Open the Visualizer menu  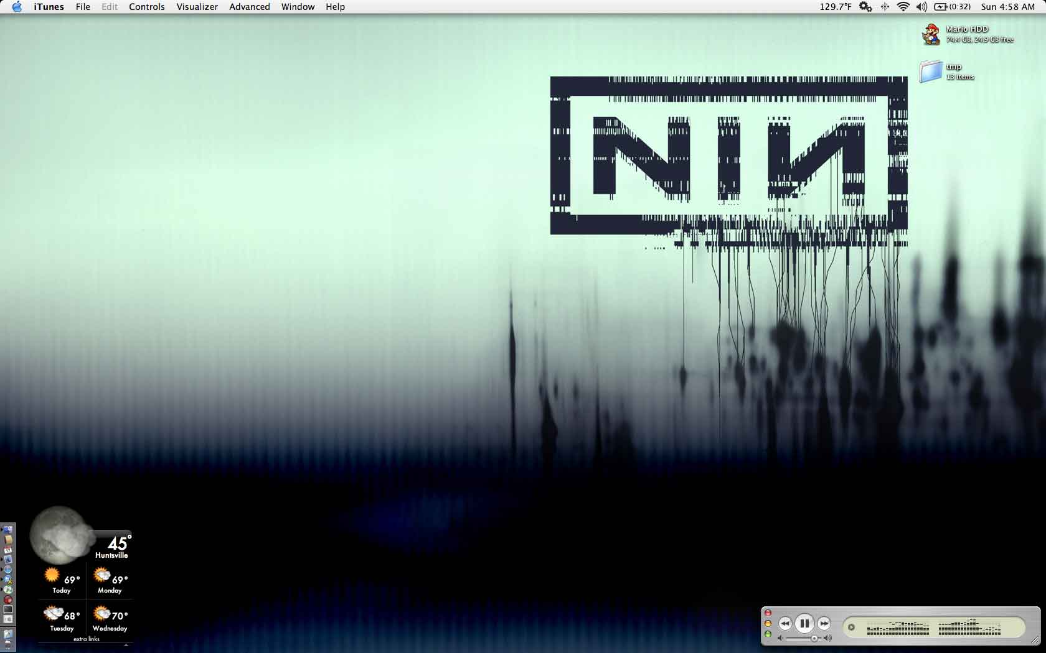point(197,7)
